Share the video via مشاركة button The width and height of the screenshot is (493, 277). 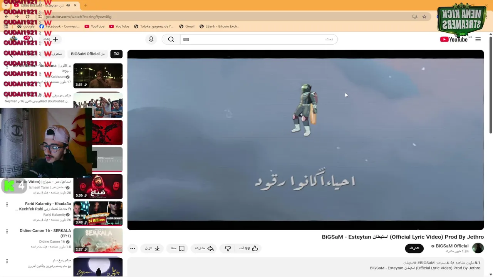pyautogui.click(x=204, y=248)
